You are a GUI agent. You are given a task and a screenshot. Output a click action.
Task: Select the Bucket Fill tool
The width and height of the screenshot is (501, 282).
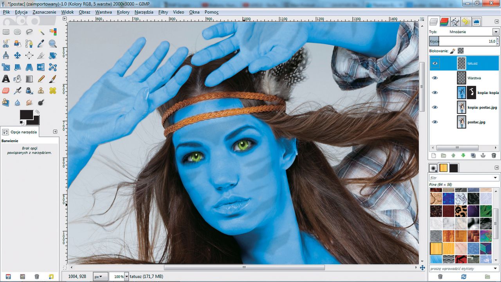(18, 79)
